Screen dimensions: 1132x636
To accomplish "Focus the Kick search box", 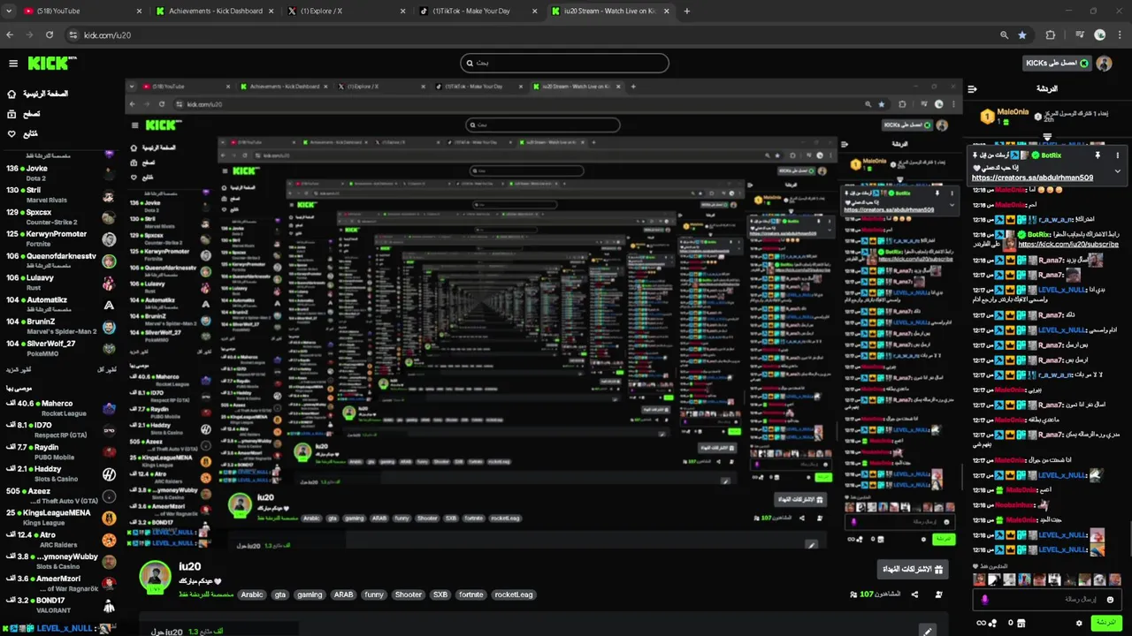I will point(564,63).
